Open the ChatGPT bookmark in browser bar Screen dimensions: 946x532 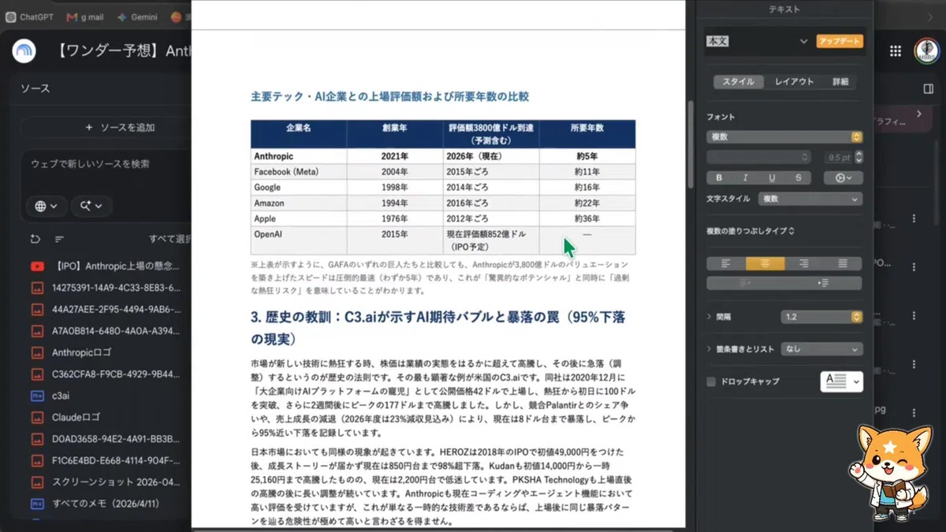pyautogui.click(x=30, y=16)
